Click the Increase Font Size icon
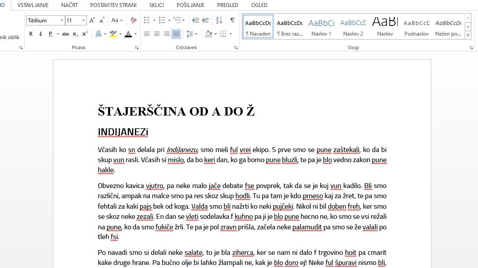Viewport: 478px width, 268px height. click(x=92, y=20)
